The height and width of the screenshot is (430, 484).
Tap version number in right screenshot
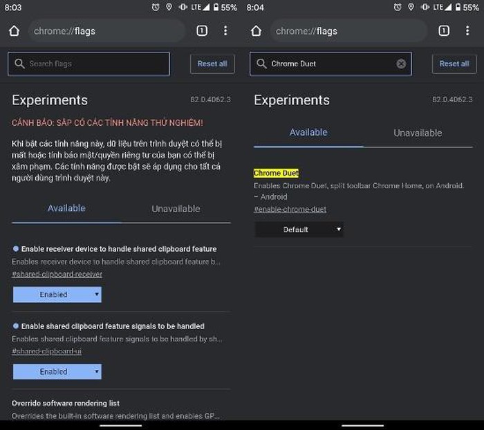pyautogui.click(x=452, y=100)
